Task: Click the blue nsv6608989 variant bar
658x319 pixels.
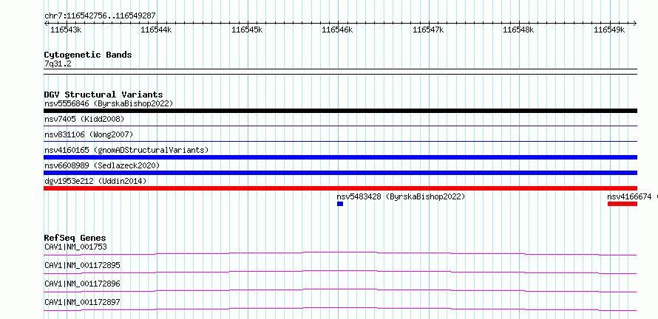Action: point(340,173)
